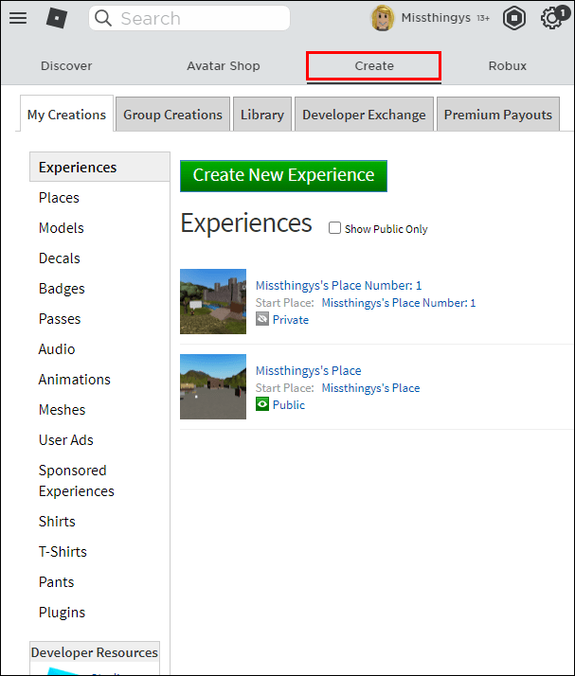
Task: Open the Avatar Shop nav tab
Action: click(x=224, y=66)
